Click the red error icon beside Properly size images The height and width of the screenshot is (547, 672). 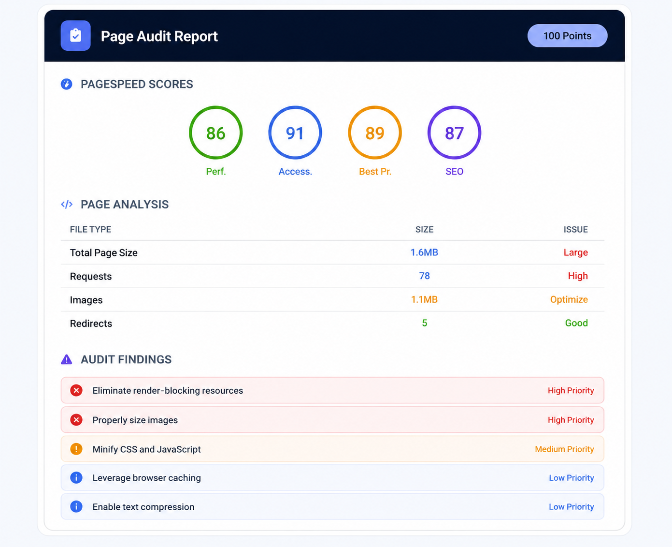point(76,420)
